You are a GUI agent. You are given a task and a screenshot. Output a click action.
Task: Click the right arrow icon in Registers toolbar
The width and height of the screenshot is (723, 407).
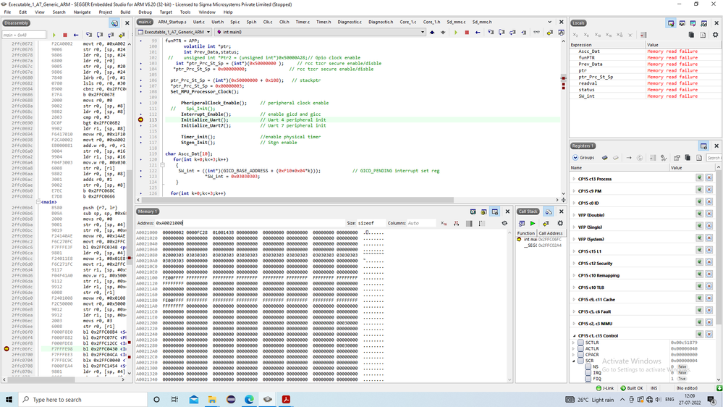[x=628, y=158]
